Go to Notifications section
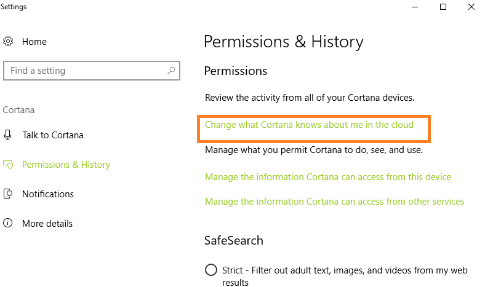 [48, 194]
